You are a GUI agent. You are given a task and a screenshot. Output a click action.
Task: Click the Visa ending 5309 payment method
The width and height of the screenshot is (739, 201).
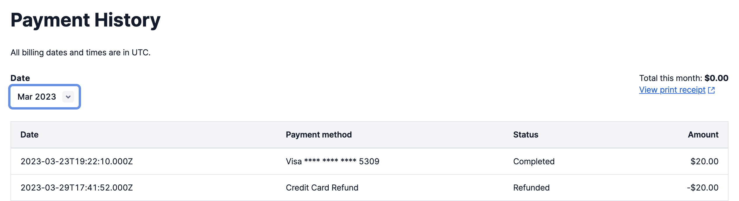332,161
